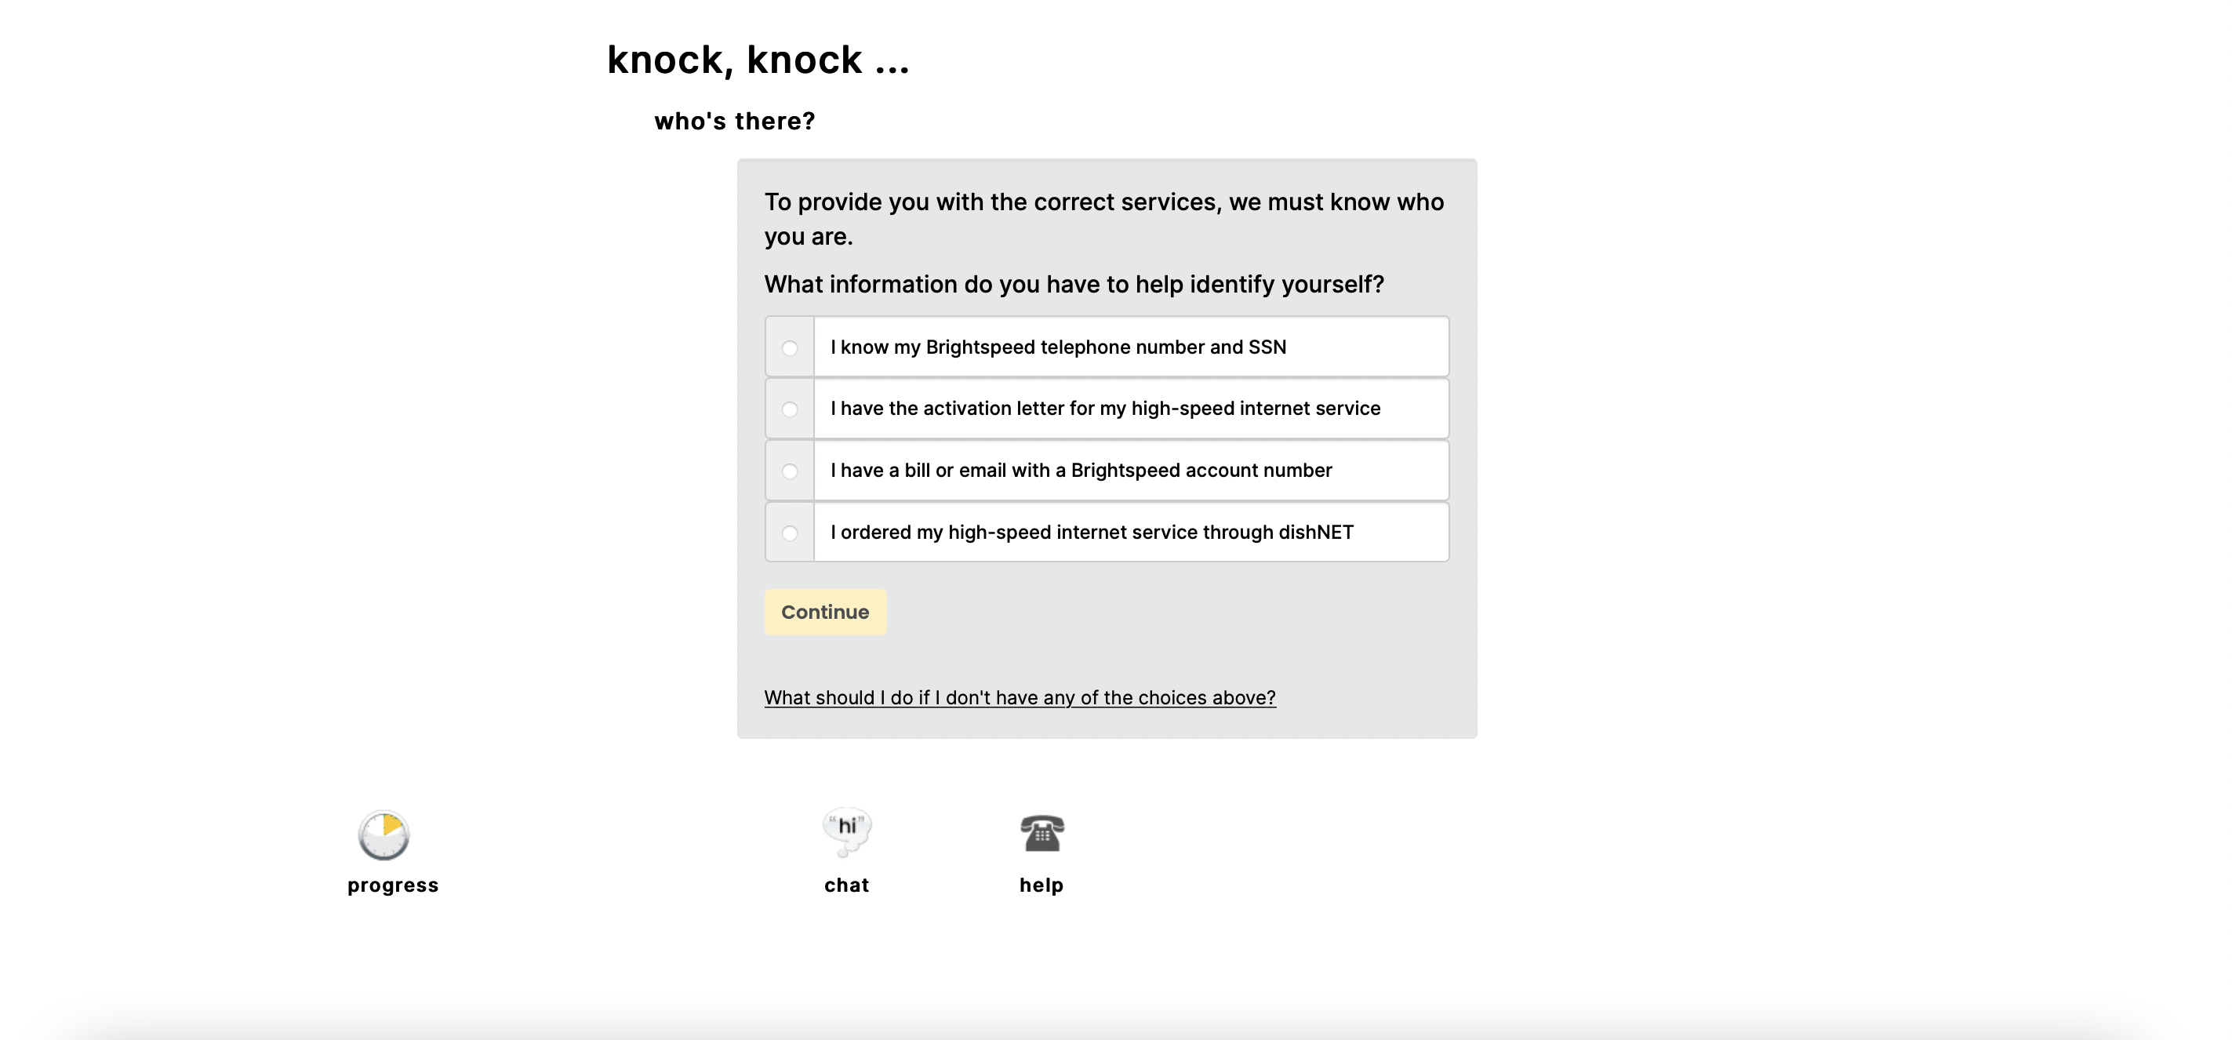Select the telephone number and SSN radio button
2232x1040 pixels.
(x=789, y=347)
